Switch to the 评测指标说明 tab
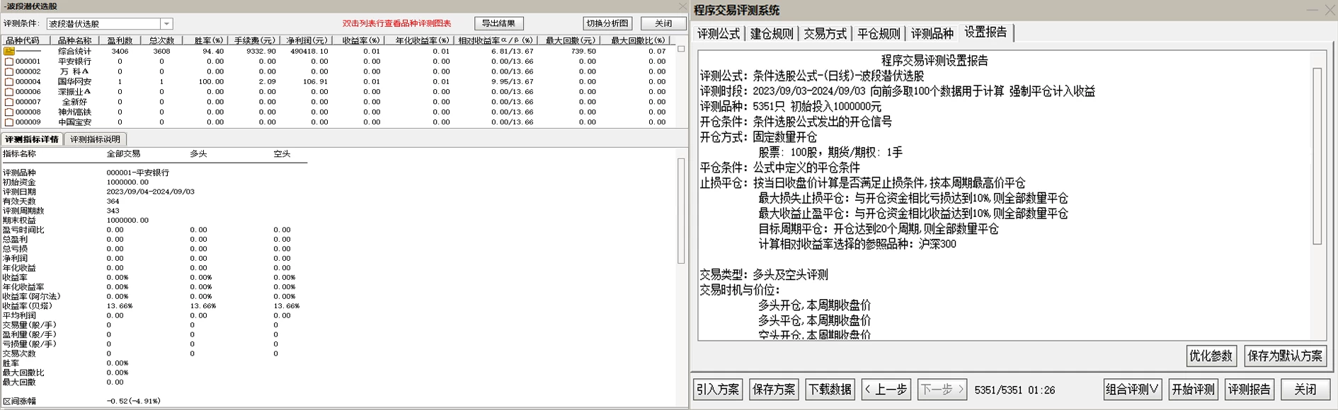This screenshot has width=1338, height=410. [x=96, y=139]
